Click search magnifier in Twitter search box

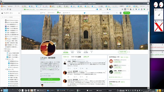click(x=117, y=13)
